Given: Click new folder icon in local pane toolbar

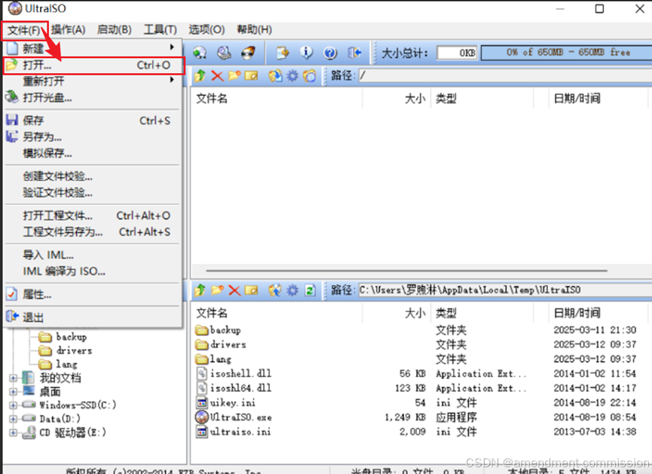Looking at the screenshot, I should click(x=217, y=290).
